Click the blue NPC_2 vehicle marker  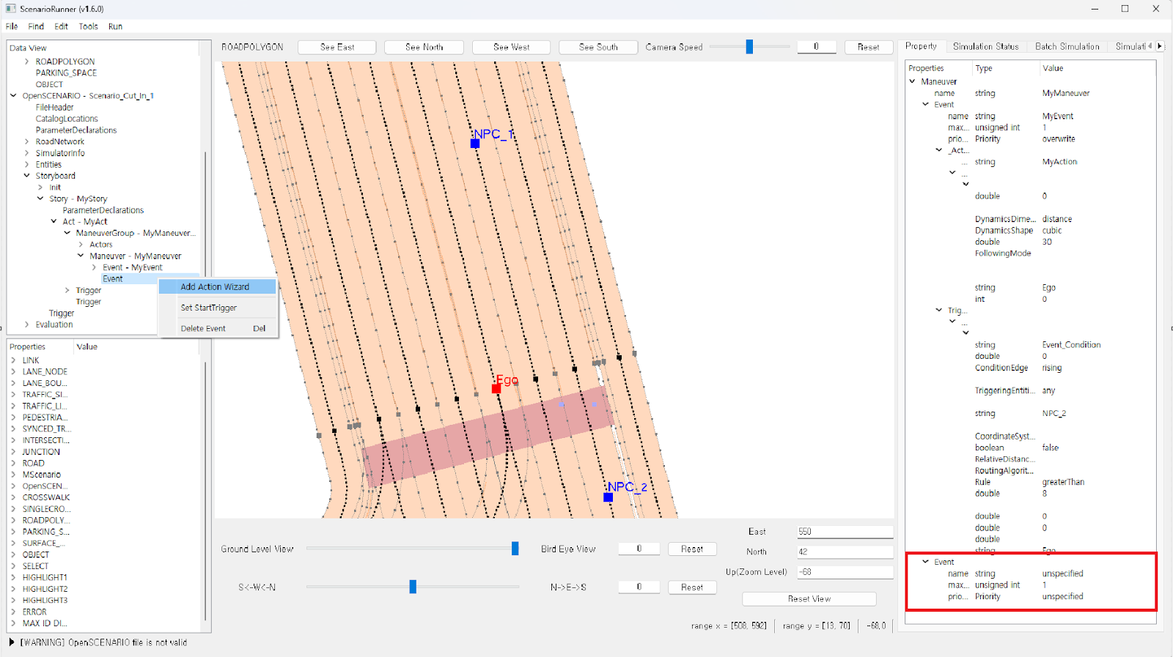point(608,497)
